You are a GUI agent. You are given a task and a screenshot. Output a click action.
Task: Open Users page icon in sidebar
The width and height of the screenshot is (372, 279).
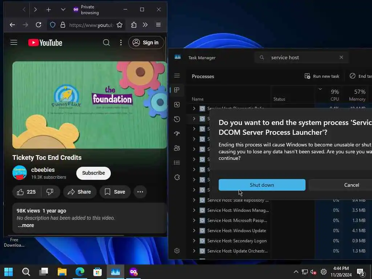177,148
